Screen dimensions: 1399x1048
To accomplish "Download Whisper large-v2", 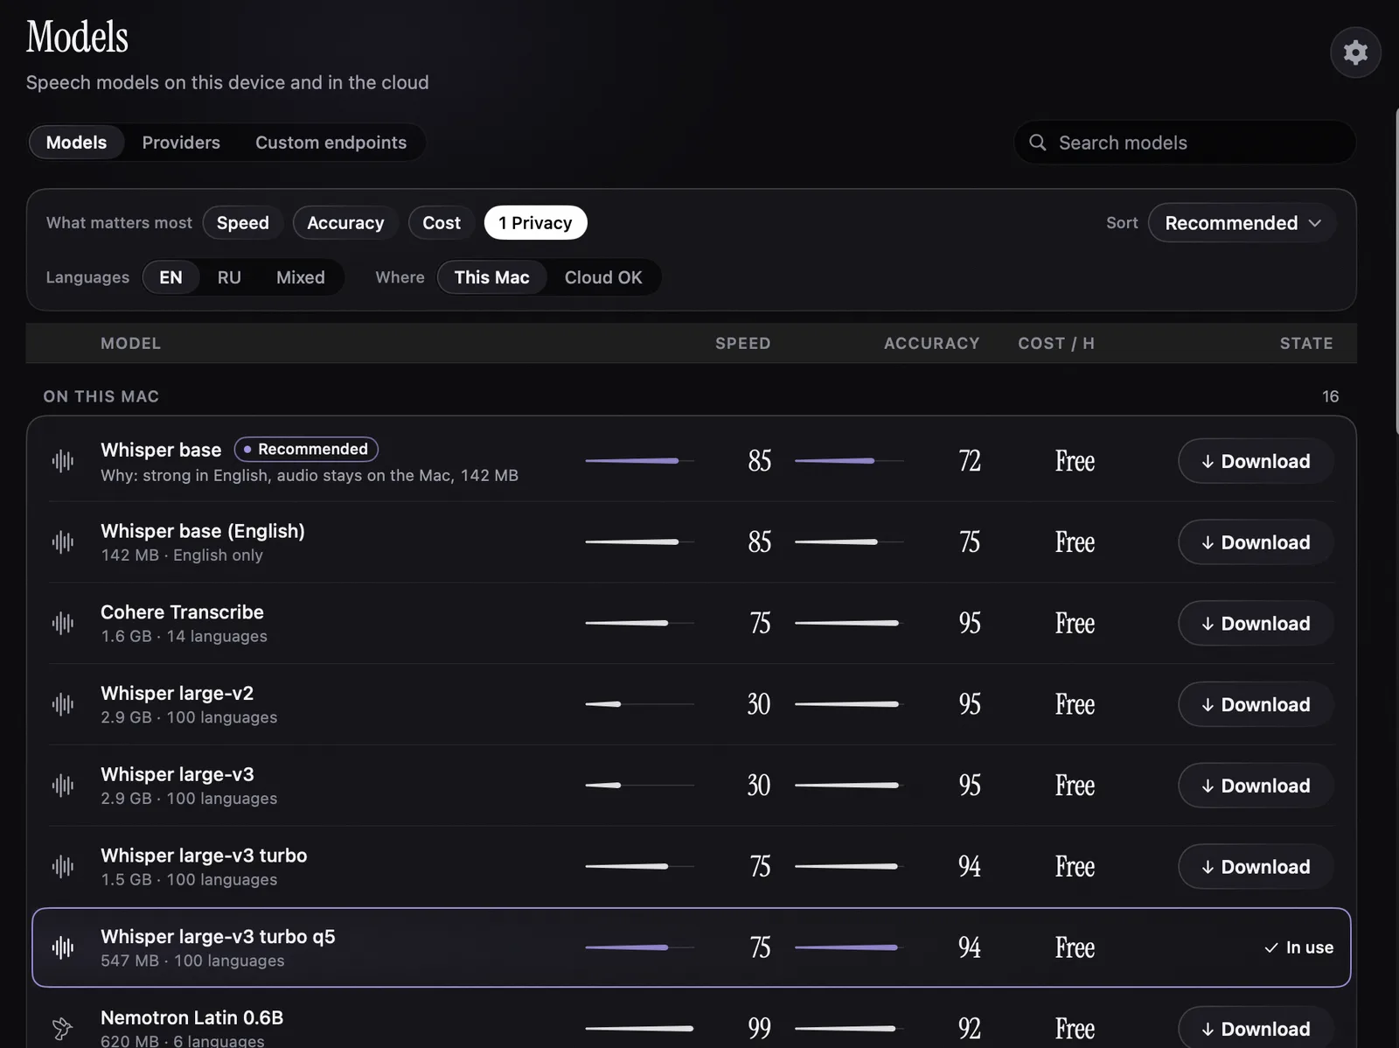I will pyautogui.click(x=1256, y=704).
